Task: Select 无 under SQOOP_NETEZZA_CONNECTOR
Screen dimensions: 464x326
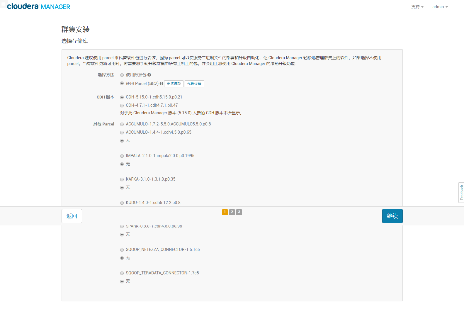Action: click(x=122, y=258)
